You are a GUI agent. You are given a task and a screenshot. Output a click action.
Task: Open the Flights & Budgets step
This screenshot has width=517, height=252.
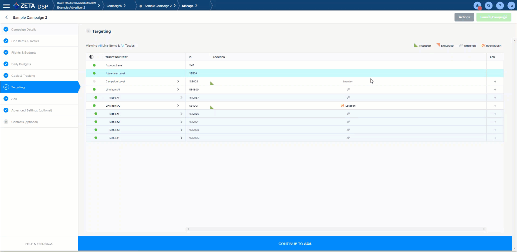point(24,52)
